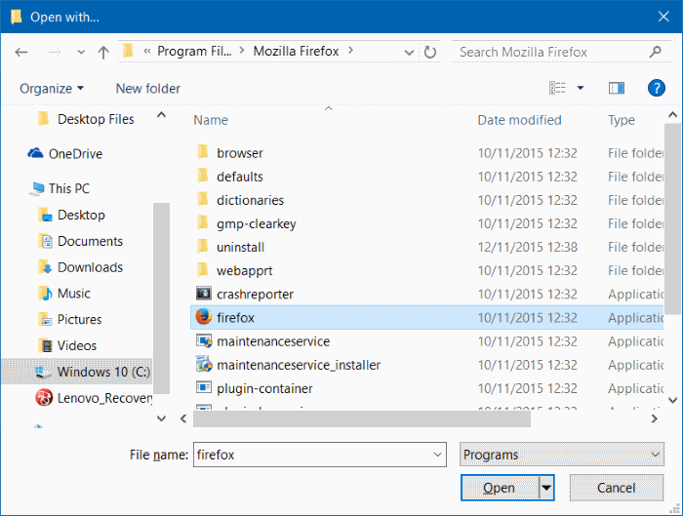683x516 pixels.
Task: Open Help with the question mark
Action: tap(656, 88)
